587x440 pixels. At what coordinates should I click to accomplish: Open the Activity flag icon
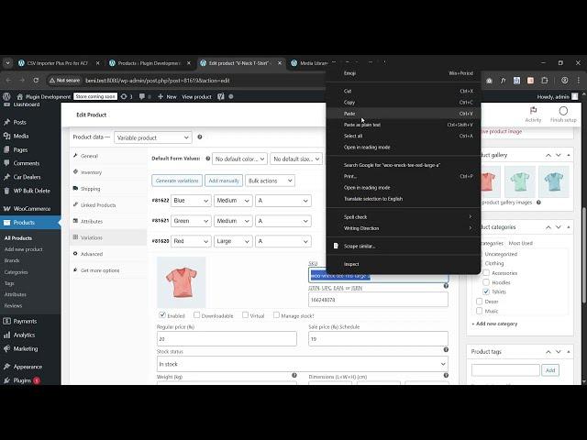pyautogui.click(x=533, y=111)
